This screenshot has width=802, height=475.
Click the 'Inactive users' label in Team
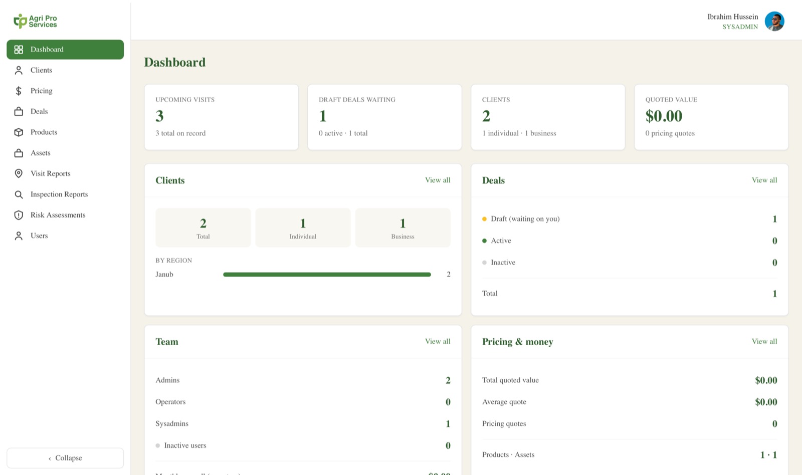pos(185,445)
